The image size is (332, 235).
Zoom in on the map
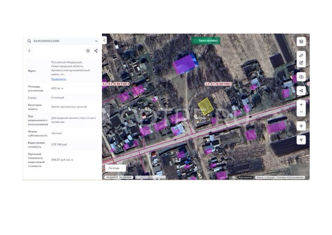tap(301, 105)
